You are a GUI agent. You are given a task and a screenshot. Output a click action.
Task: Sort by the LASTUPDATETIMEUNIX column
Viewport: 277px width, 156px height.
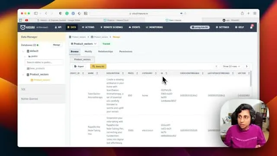(x=221, y=73)
